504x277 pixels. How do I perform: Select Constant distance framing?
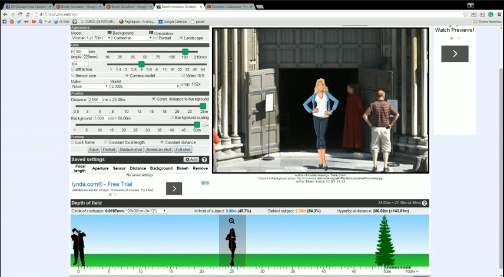click(162, 142)
